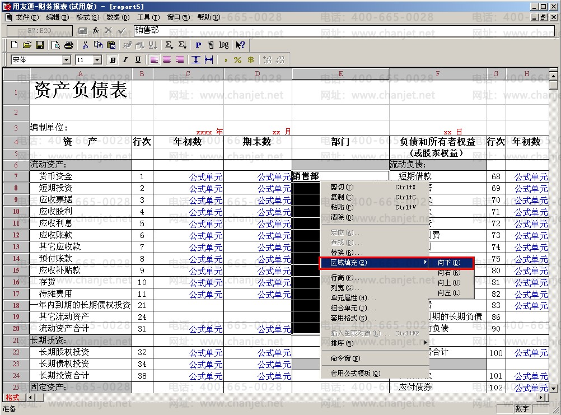561x415 pixels.
Task: Select 替换(R) in context menu
Action: pyautogui.click(x=373, y=252)
